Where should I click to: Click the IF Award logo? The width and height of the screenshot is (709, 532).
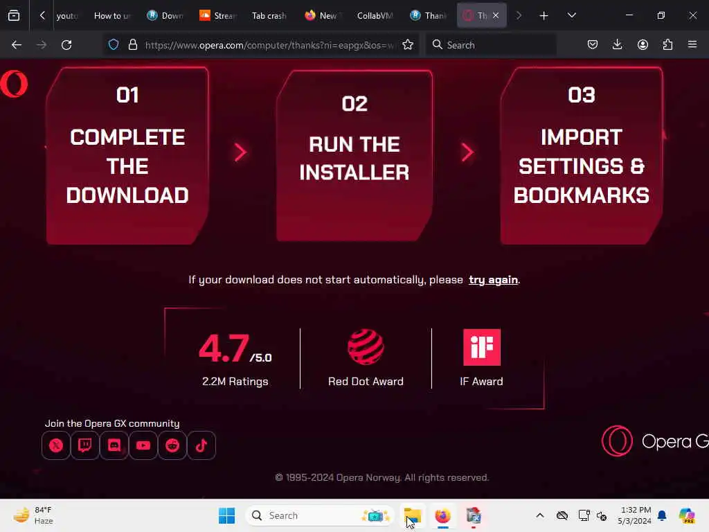coord(482,347)
